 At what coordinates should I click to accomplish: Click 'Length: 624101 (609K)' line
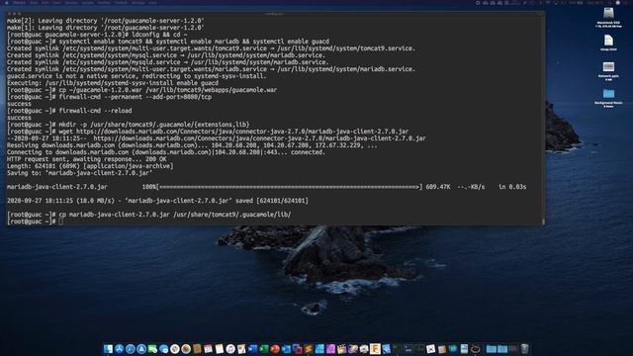tap(90, 166)
